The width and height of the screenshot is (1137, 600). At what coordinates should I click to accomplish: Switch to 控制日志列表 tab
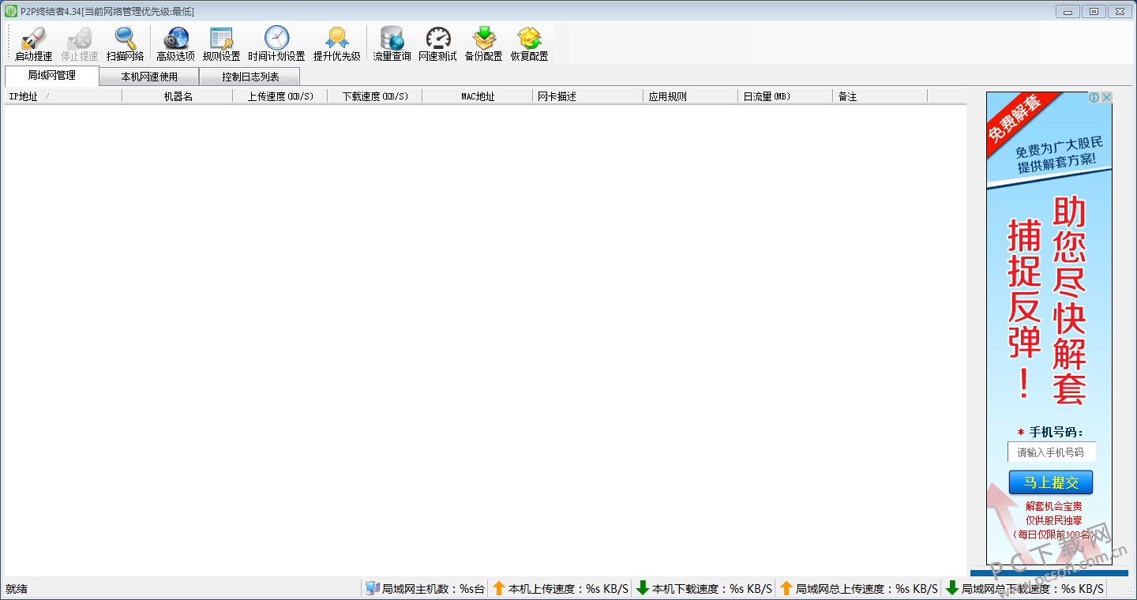[x=250, y=77]
